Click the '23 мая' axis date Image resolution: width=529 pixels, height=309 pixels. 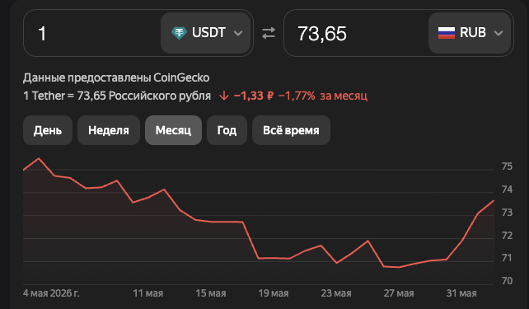click(x=336, y=293)
